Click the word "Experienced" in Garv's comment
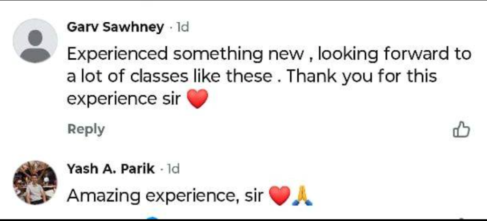This screenshot has width=487, height=221. (x=117, y=54)
